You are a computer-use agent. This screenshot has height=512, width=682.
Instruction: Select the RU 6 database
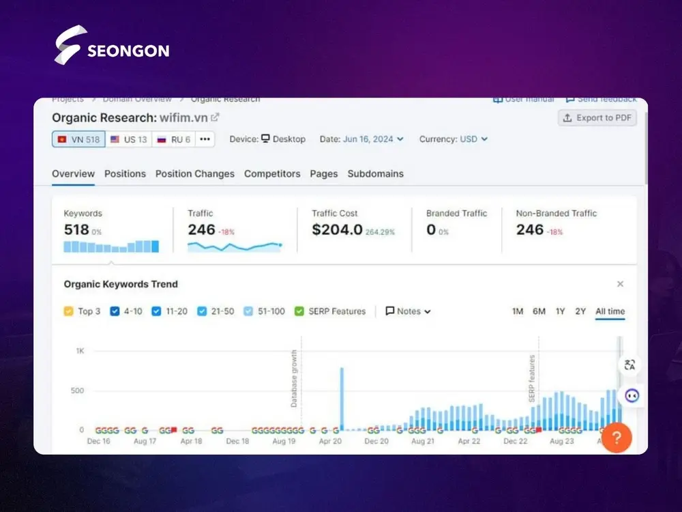[173, 139]
